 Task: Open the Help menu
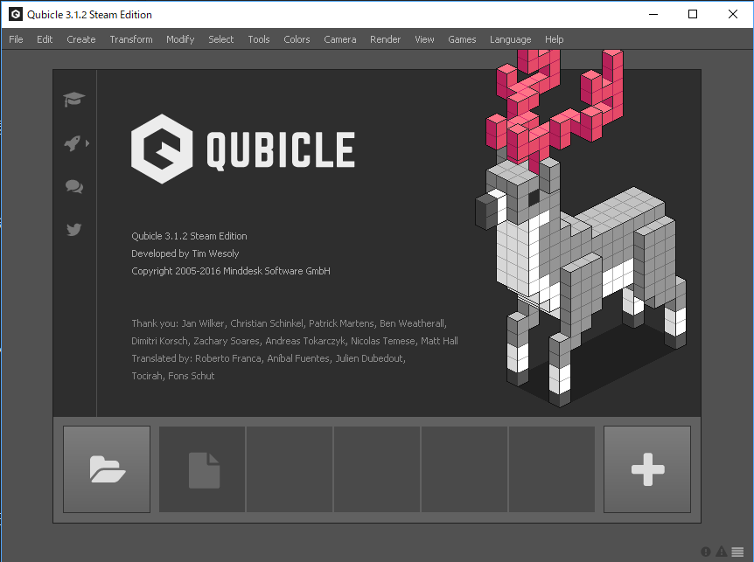554,39
